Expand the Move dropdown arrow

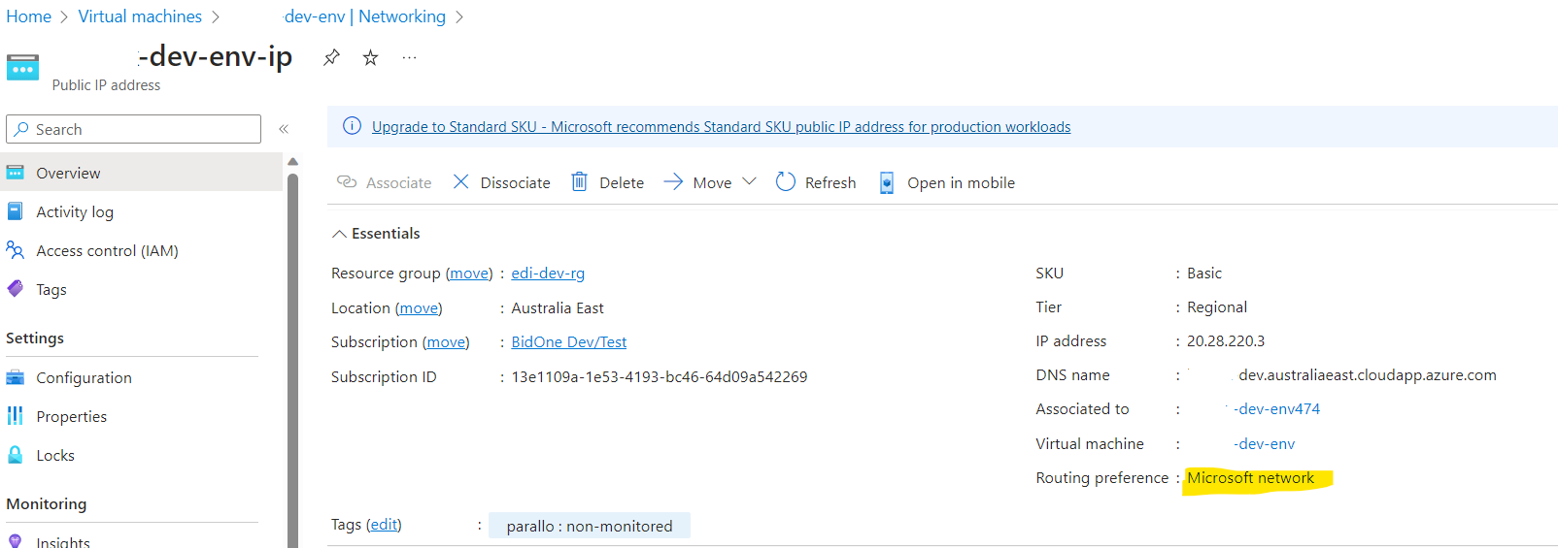tap(749, 181)
